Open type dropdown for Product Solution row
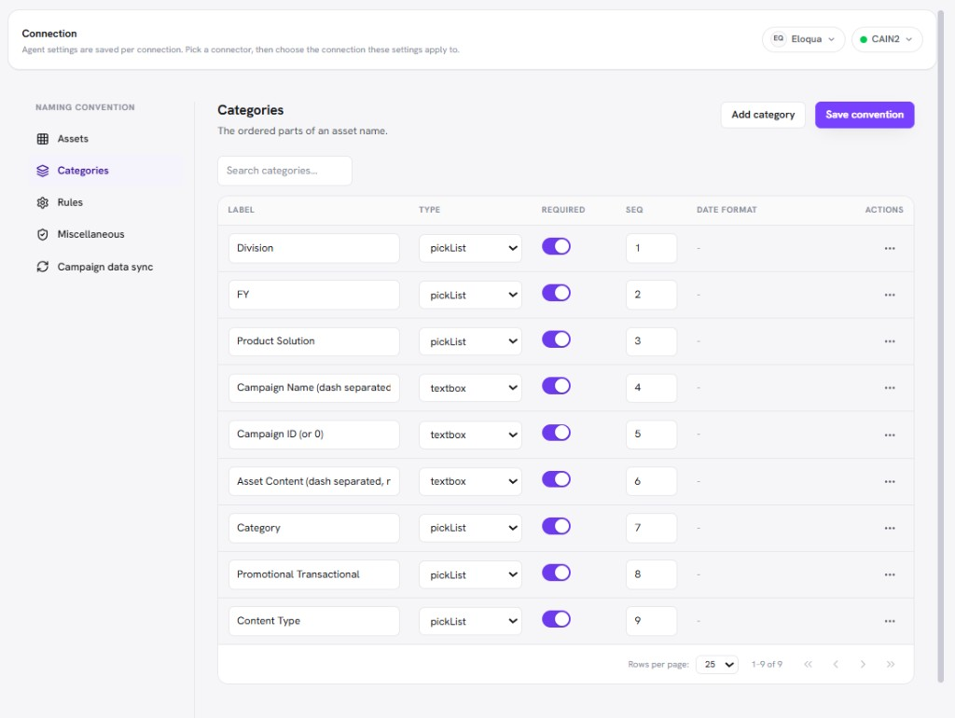Image resolution: width=955 pixels, height=718 pixels. point(470,341)
